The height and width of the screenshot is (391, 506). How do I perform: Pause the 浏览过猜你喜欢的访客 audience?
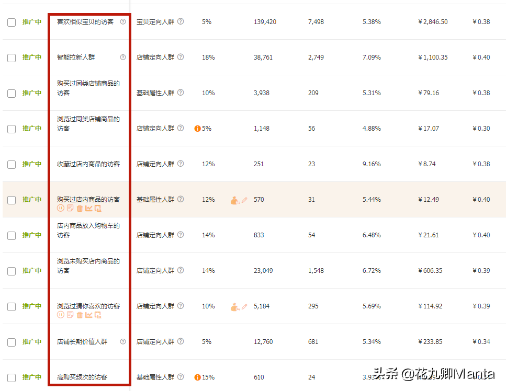[60, 315]
